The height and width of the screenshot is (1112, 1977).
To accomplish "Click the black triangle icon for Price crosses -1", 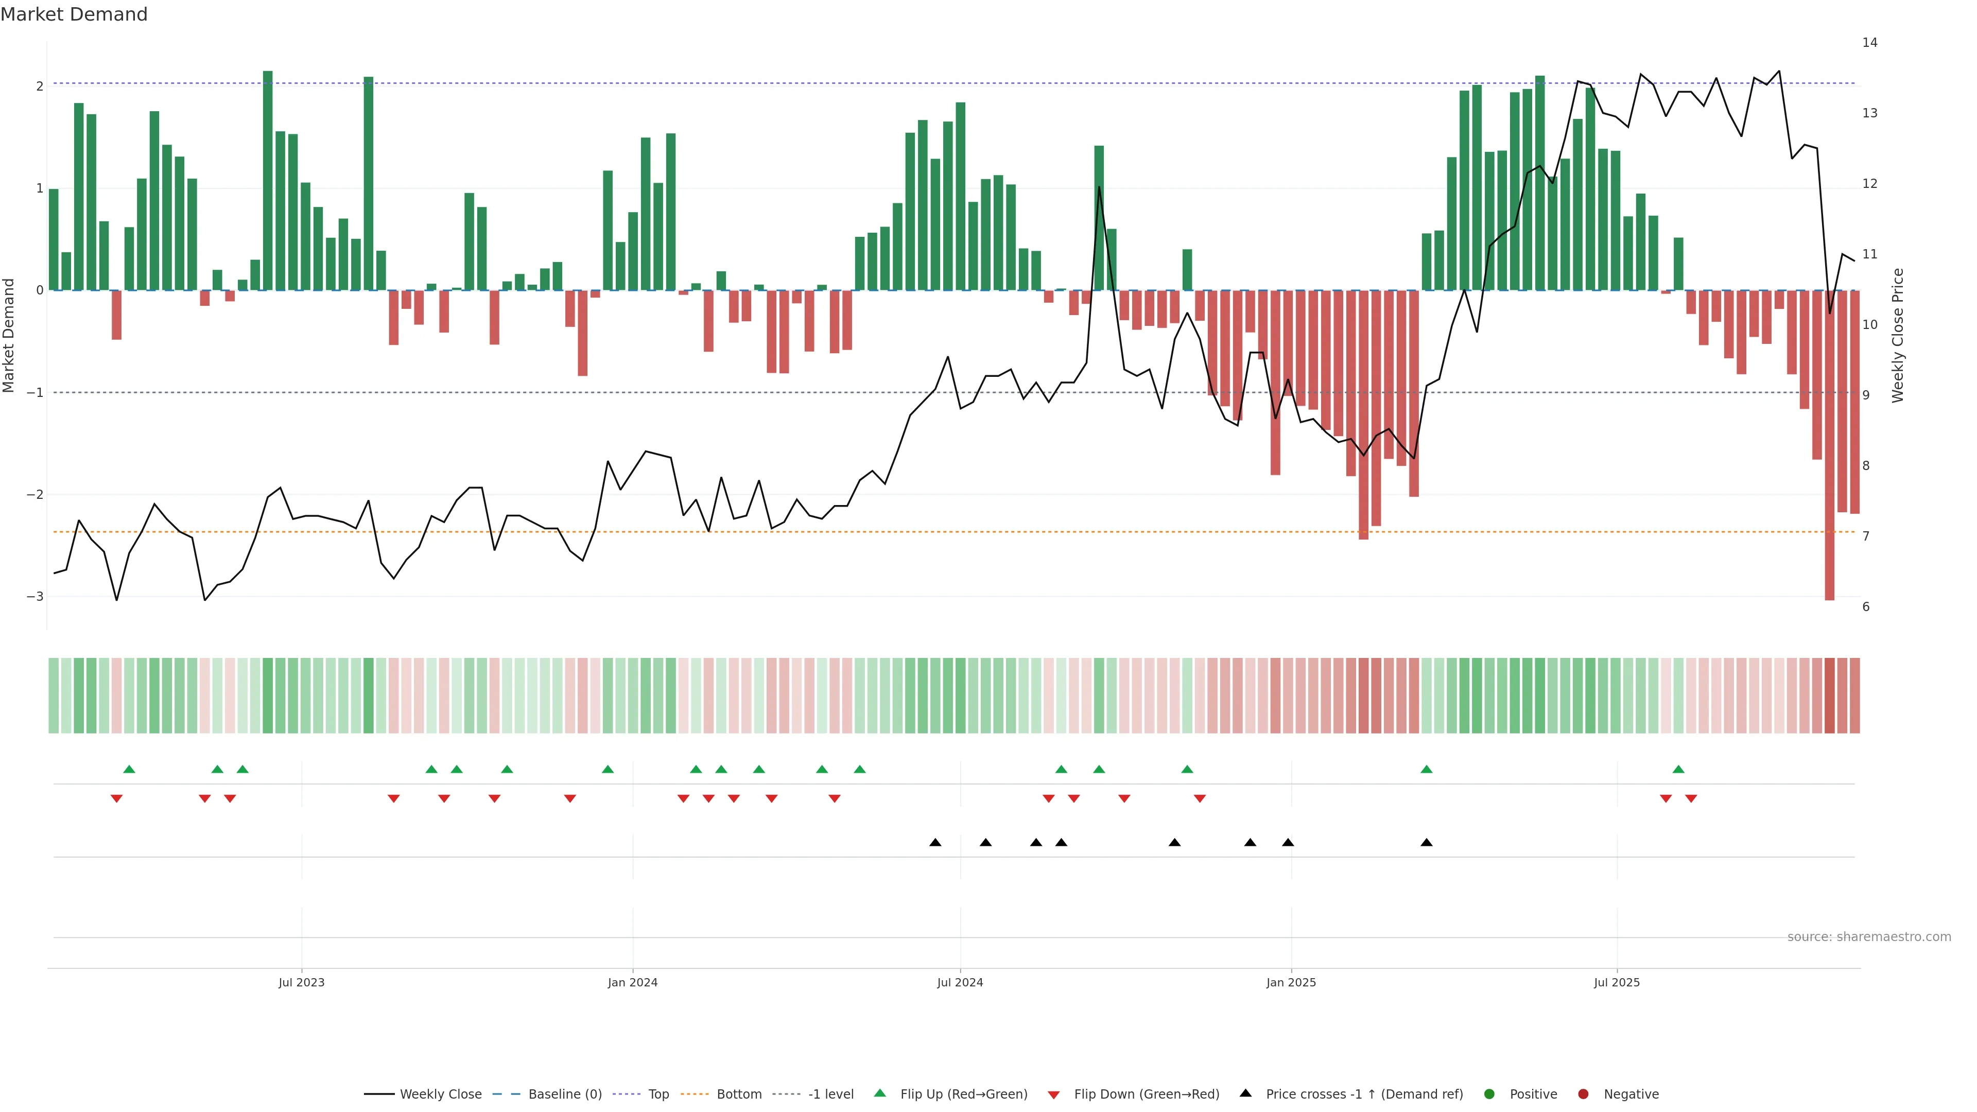I will pyautogui.click(x=1245, y=1093).
